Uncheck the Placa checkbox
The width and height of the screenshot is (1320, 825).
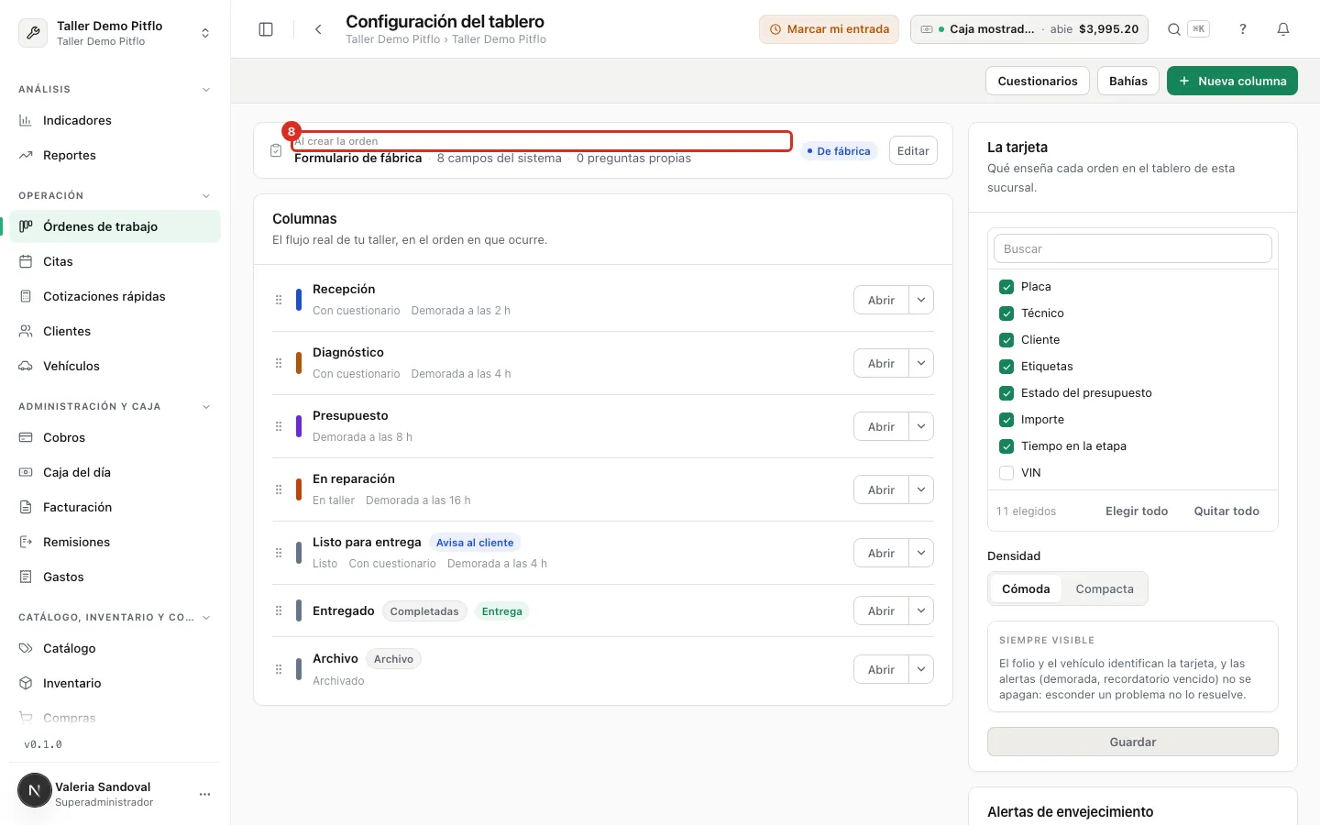(x=1006, y=286)
